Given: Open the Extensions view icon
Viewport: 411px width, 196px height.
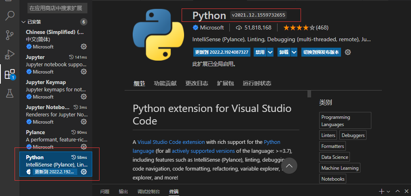Looking at the screenshot, I should pos(10,74).
